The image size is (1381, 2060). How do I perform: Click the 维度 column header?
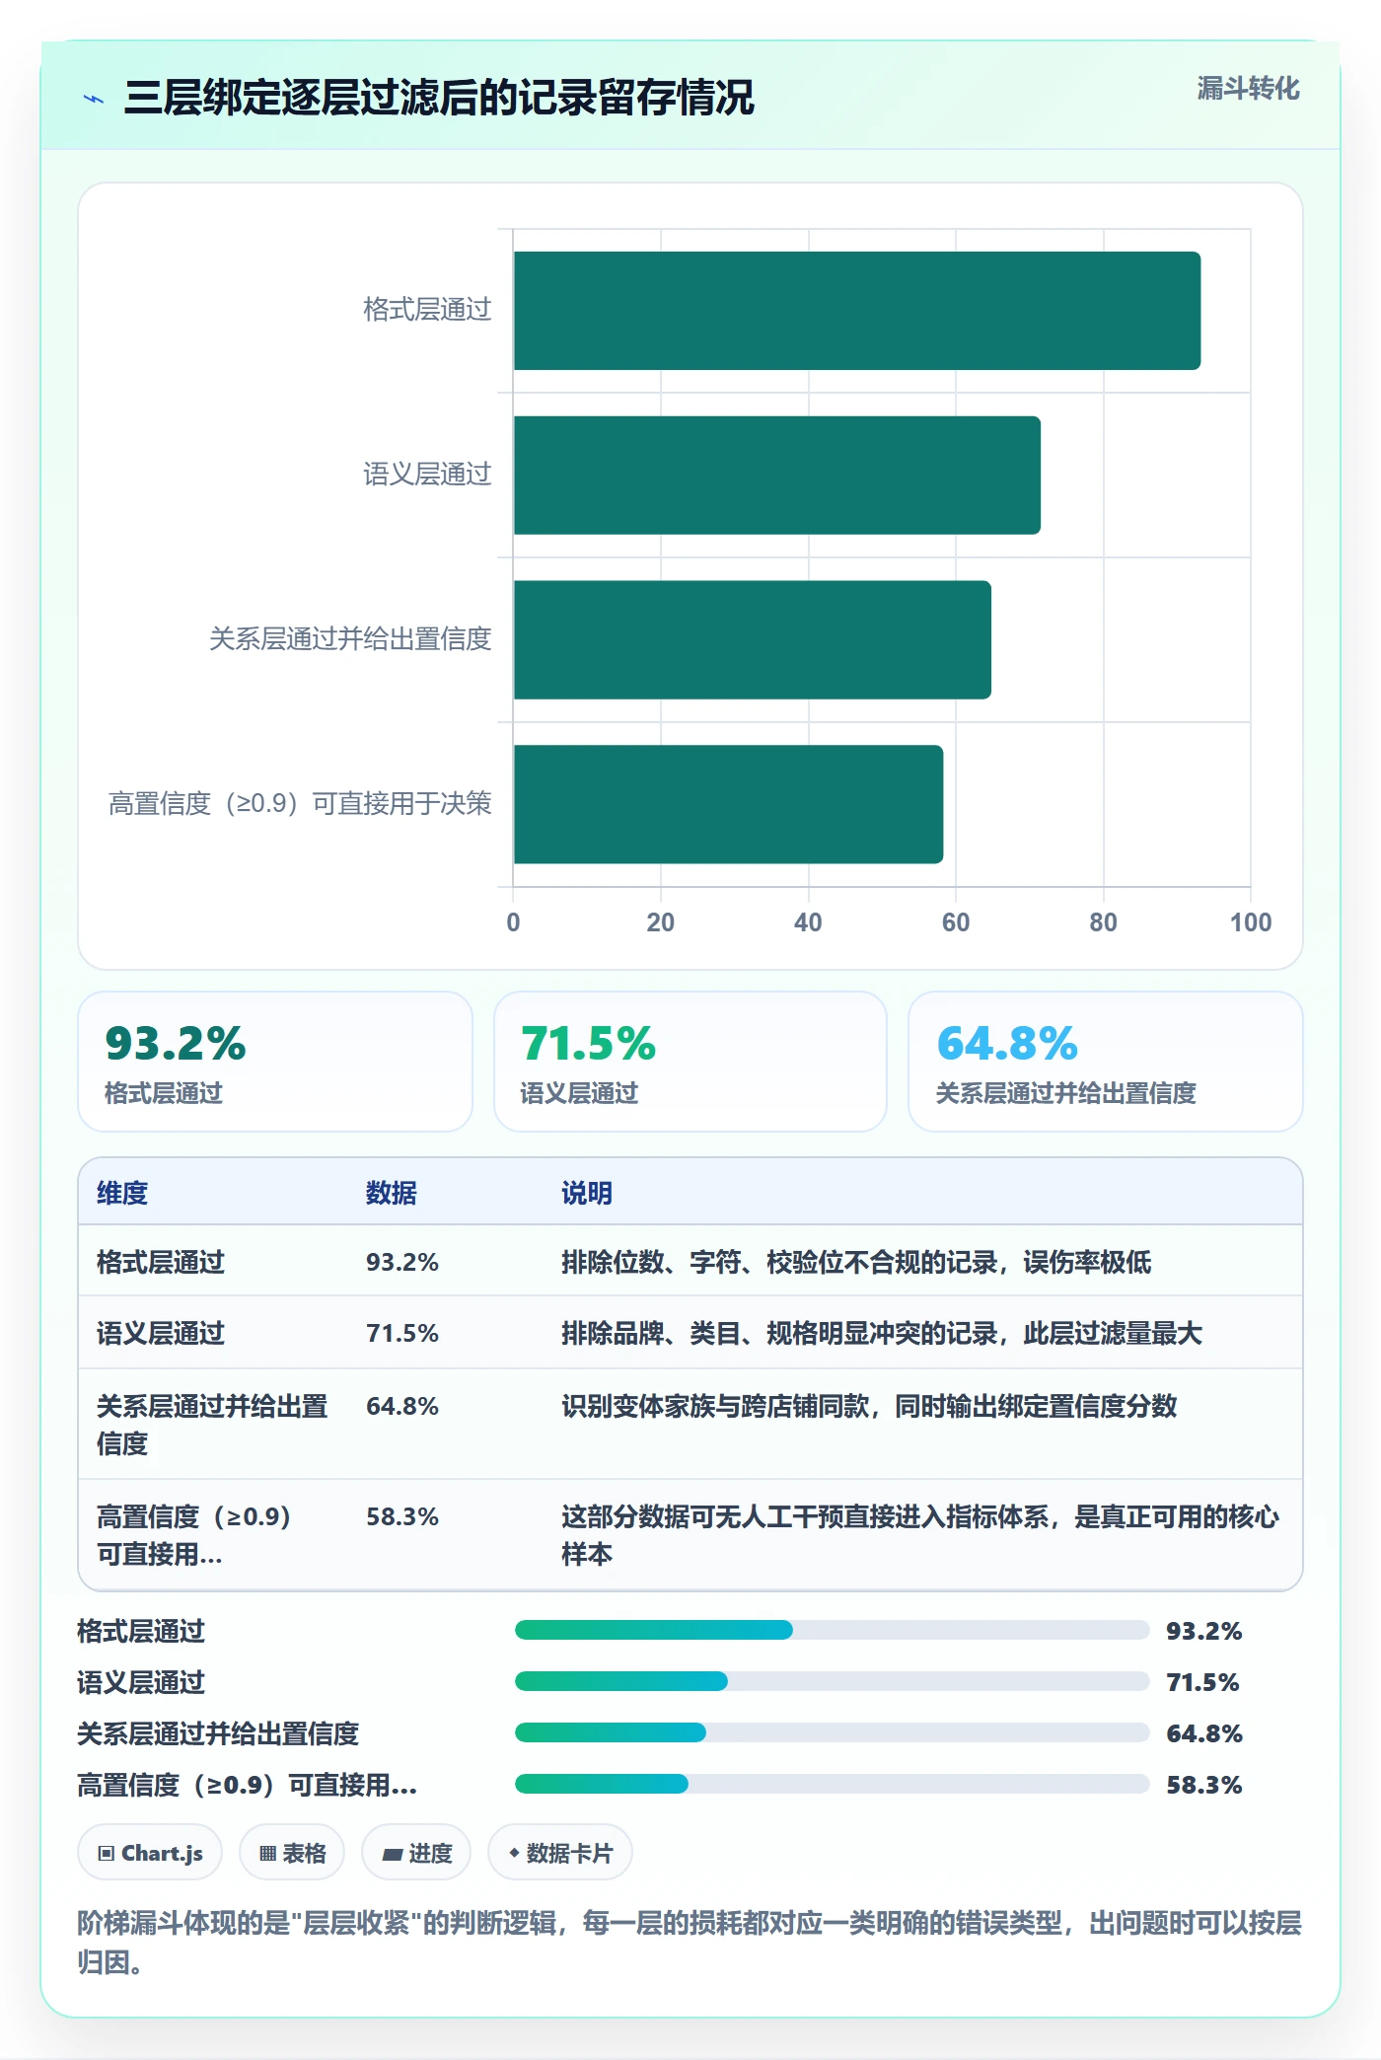(x=122, y=1193)
